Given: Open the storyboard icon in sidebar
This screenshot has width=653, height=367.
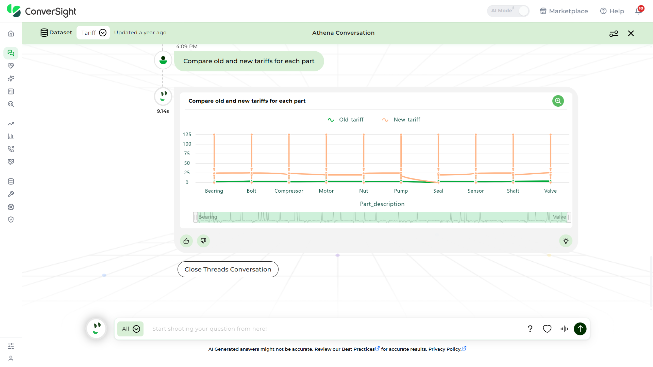Looking at the screenshot, I should click(x=11, y=91).
